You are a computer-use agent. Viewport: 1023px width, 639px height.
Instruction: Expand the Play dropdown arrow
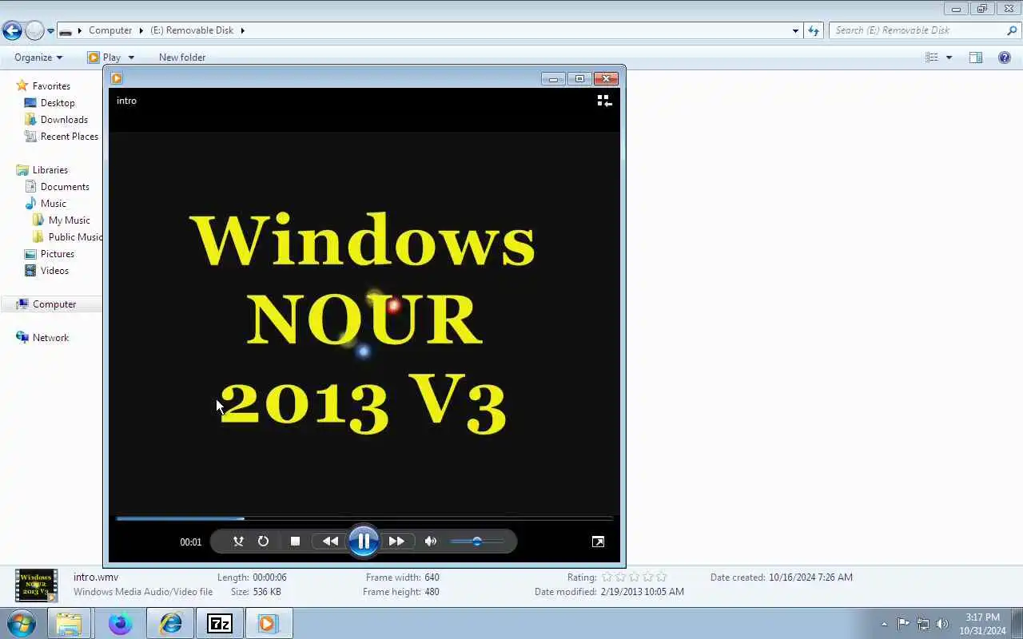coord(131,58)
